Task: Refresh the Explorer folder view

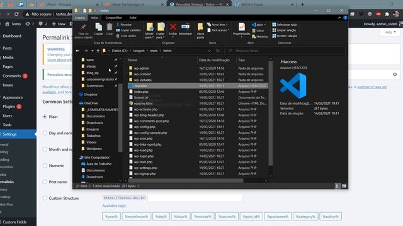Action: pos(218,51)
